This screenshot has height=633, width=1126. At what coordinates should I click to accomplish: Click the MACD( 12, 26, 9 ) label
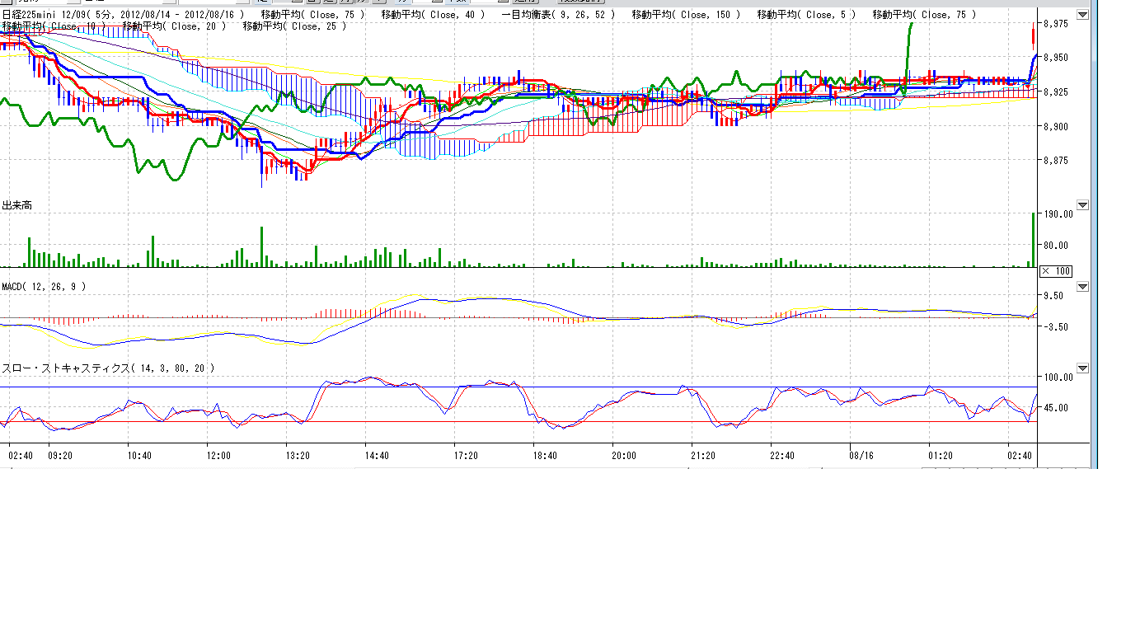pos(43,287)
